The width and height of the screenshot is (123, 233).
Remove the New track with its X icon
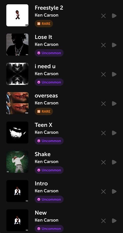tap(103, 221)
